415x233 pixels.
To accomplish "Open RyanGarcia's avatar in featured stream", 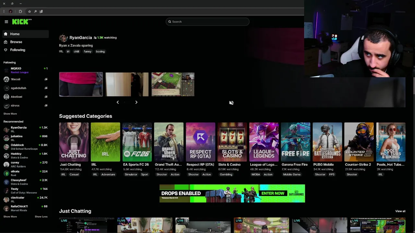I will tap(63, 38).
